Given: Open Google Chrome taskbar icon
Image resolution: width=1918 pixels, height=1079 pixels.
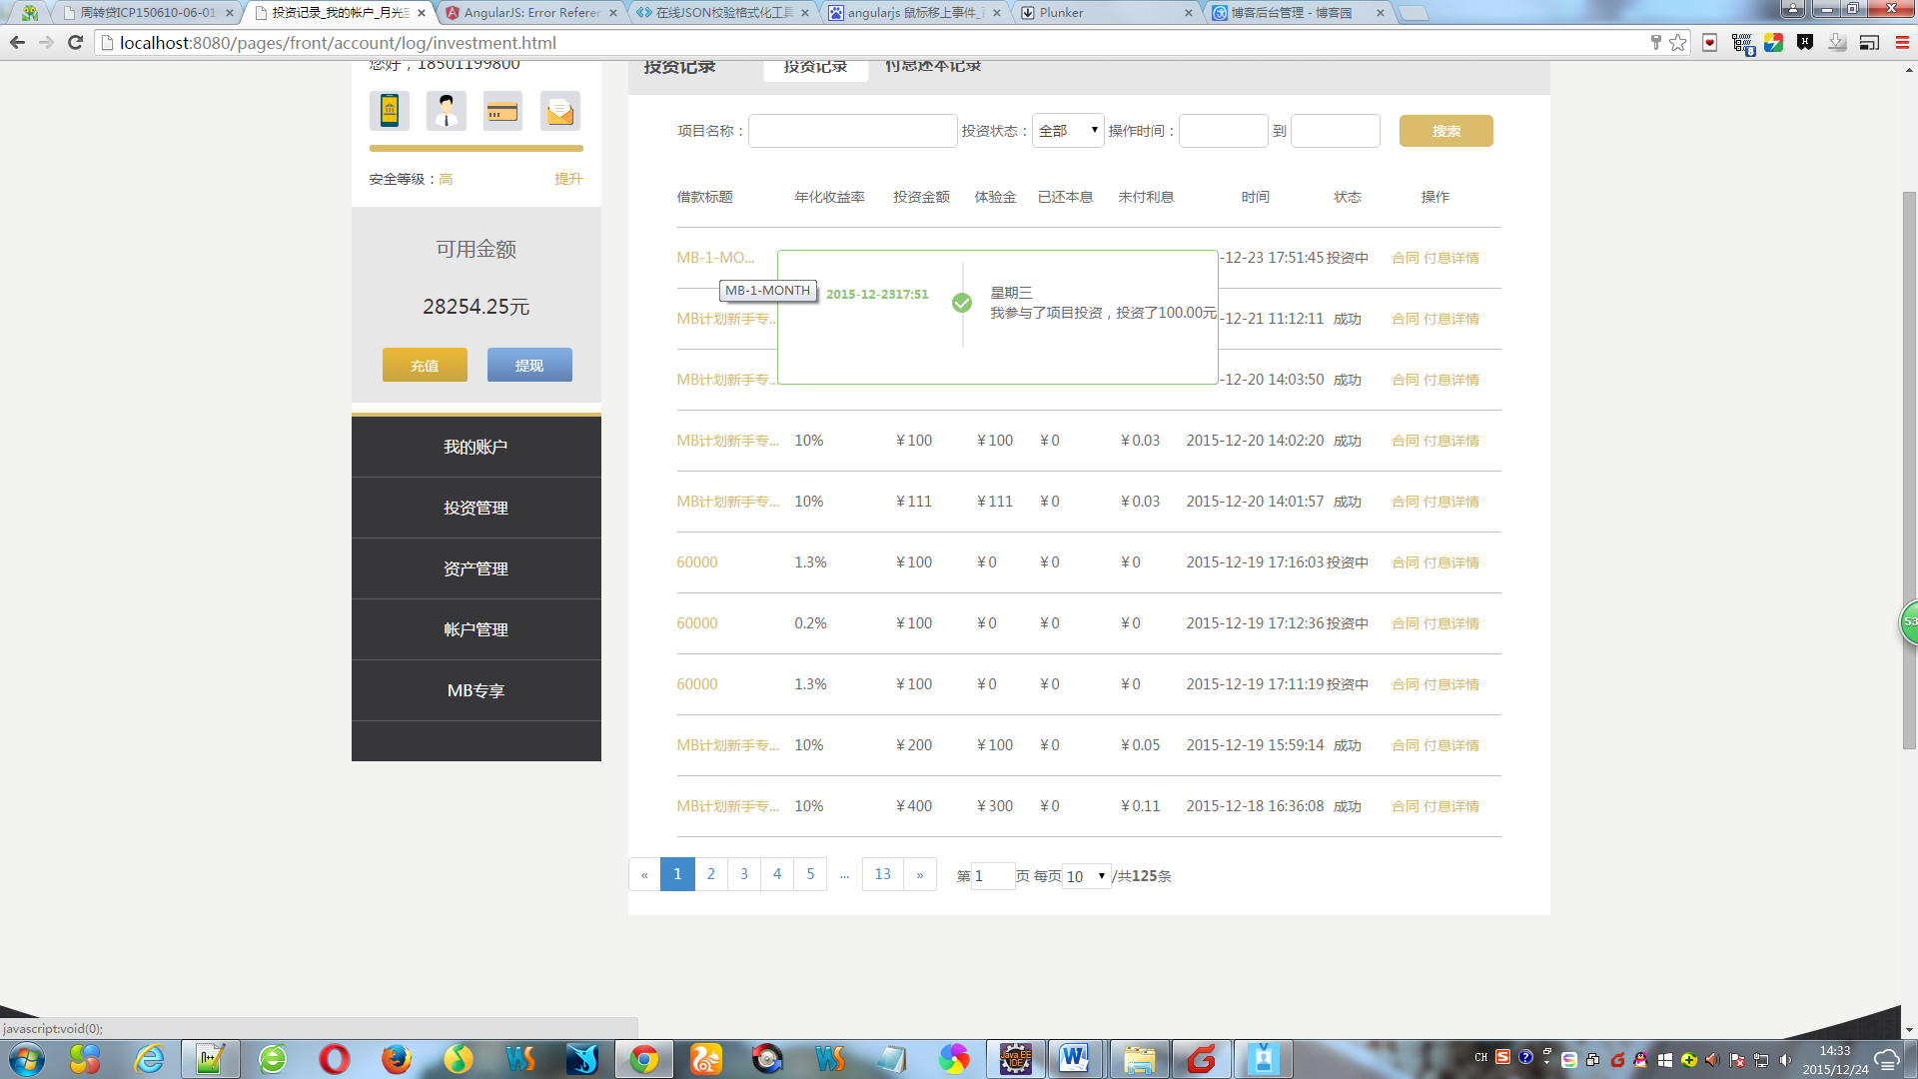Looking at the screenshot, I should [644, 1059].
